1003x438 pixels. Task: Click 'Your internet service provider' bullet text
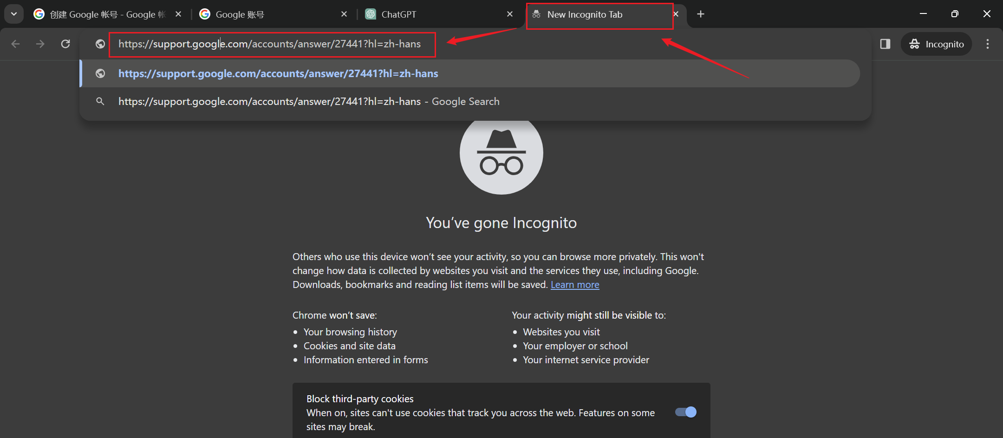click(586, 360)
